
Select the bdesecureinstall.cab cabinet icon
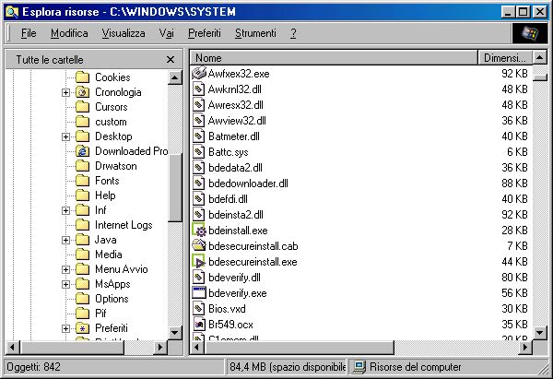[x=199, y=246]
